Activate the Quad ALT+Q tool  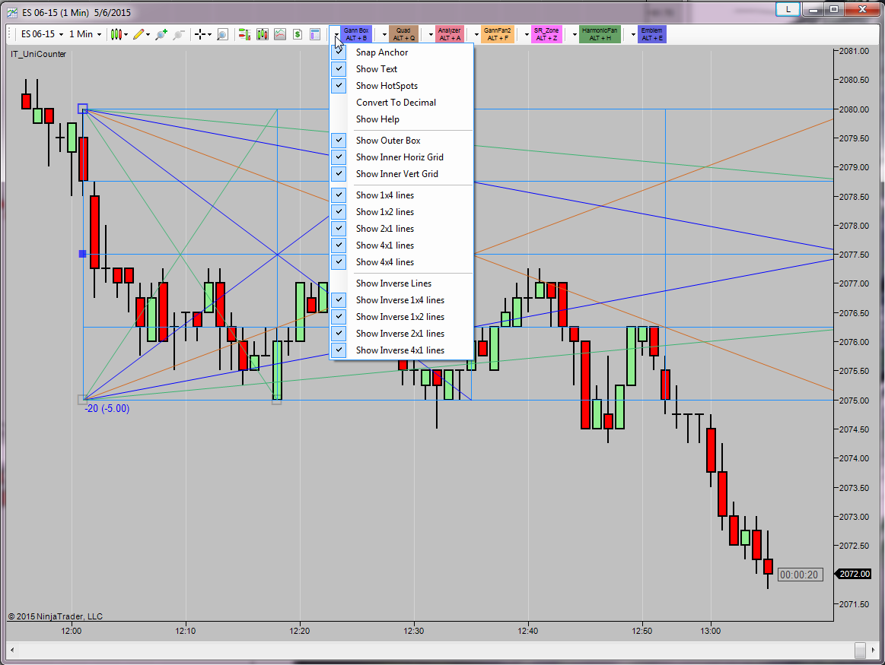coord(403,34)
